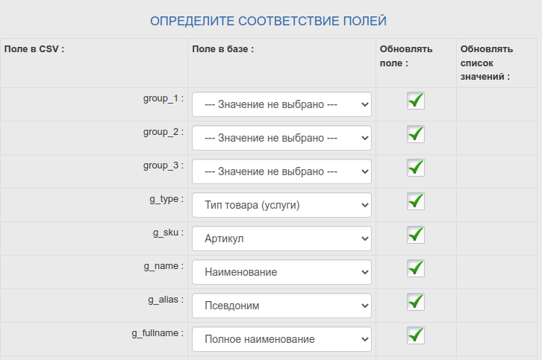Open the 'Тип товара (услуги)' dropdown

click(x=281, y=205)
